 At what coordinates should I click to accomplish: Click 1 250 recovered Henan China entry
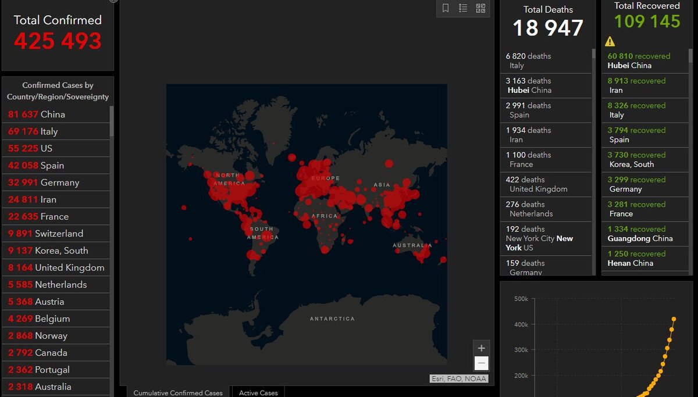click(x=646, y=259)
